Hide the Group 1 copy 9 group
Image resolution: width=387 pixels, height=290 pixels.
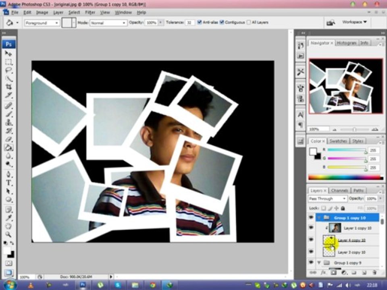pyautogui.click(x=311, y=262)
